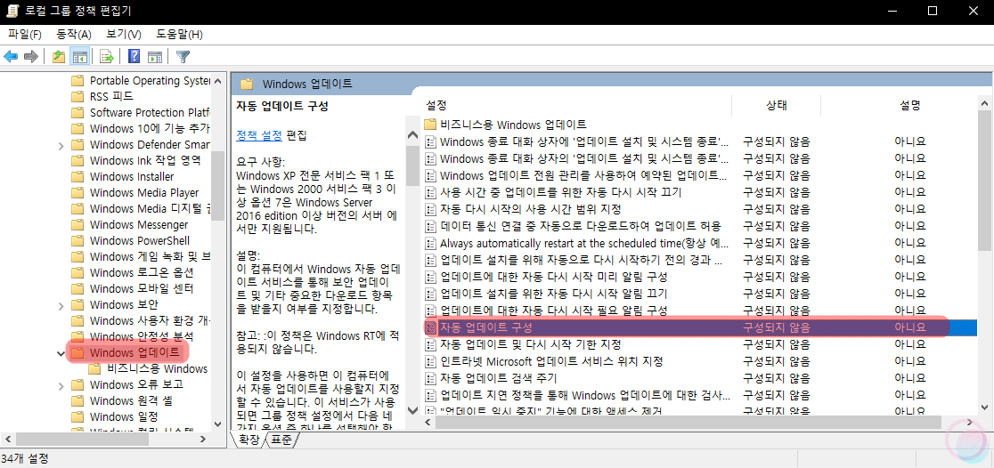The image size is (994, 468).
Task: Click the Up one level folder icon
Action: tap(59, 57)
